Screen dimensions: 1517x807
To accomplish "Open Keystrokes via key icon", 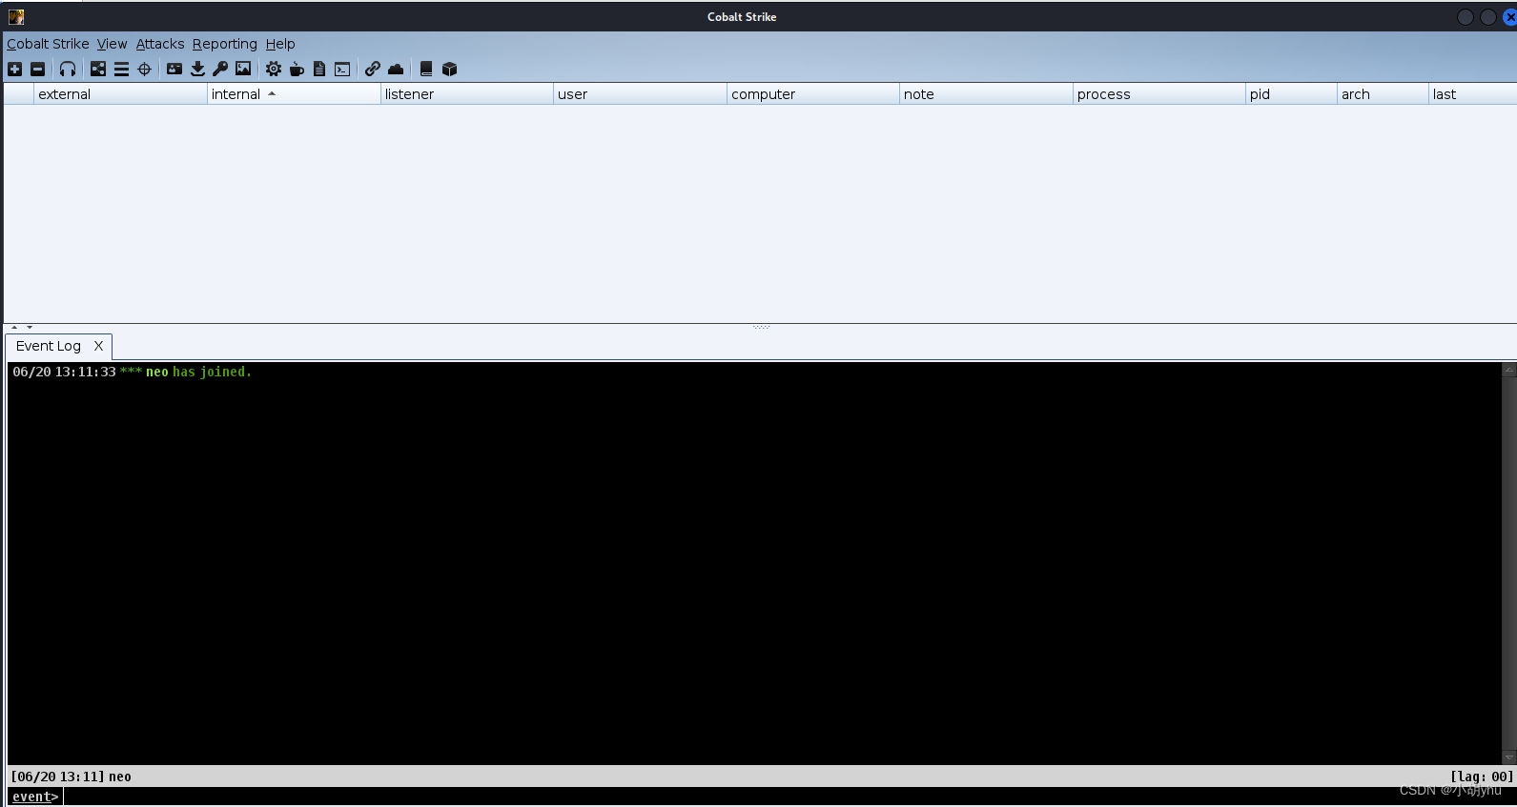I will tap(220, 69).
